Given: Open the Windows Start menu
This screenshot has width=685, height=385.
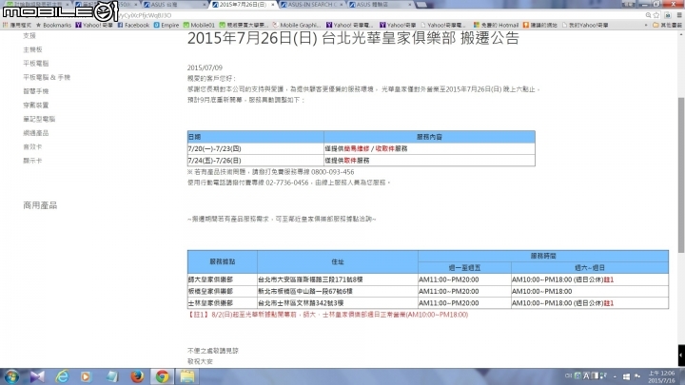Looking at the screenshot, I should point(11,376).
